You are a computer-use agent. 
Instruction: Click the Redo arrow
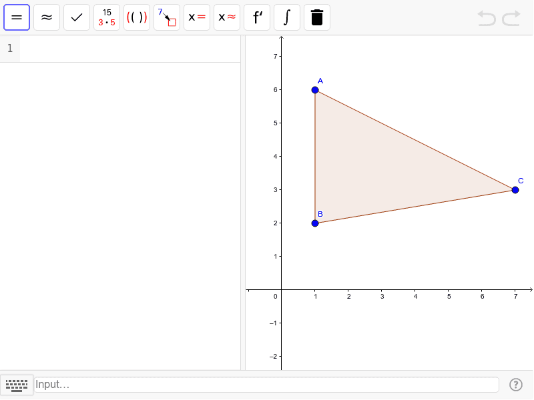511,18
